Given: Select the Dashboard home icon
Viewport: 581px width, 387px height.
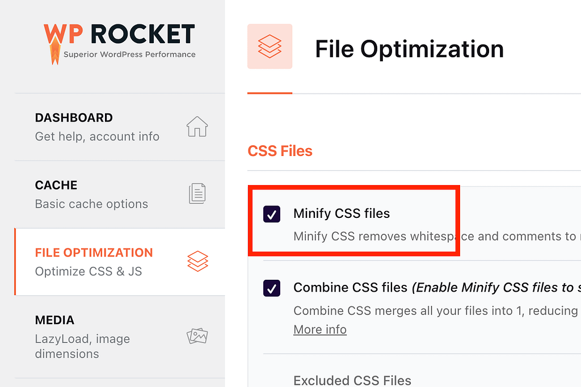Looking at the screenshot, I should tap(196, 127).
